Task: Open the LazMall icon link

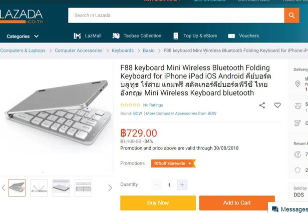Action: pyautogui.click(x=77, y=36)
